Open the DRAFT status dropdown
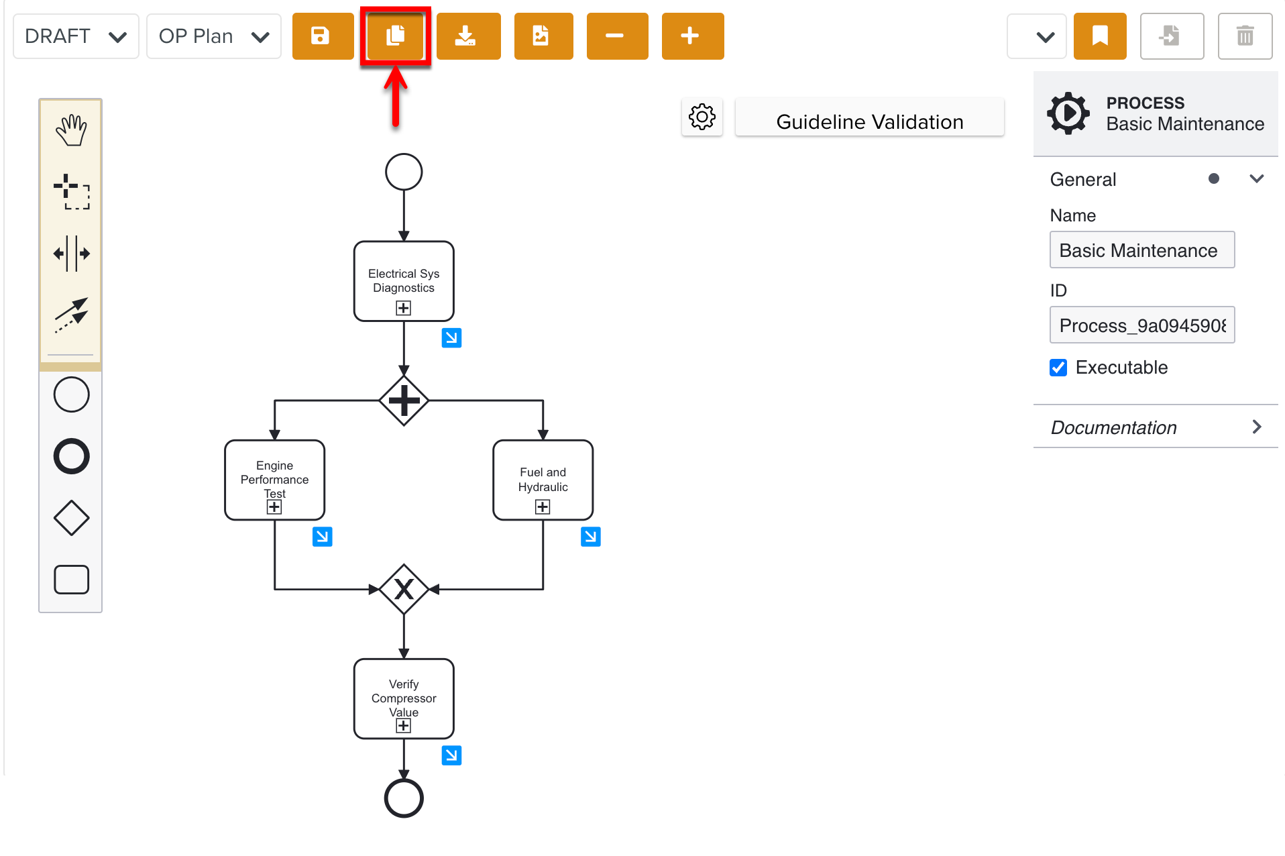This screenshot has height=856, width=1285. 76,36
